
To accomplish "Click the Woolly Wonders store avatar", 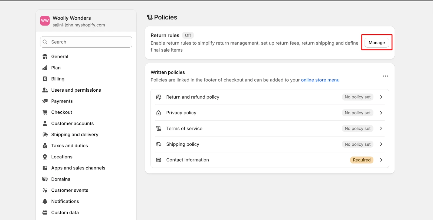I will pos(45,21).
